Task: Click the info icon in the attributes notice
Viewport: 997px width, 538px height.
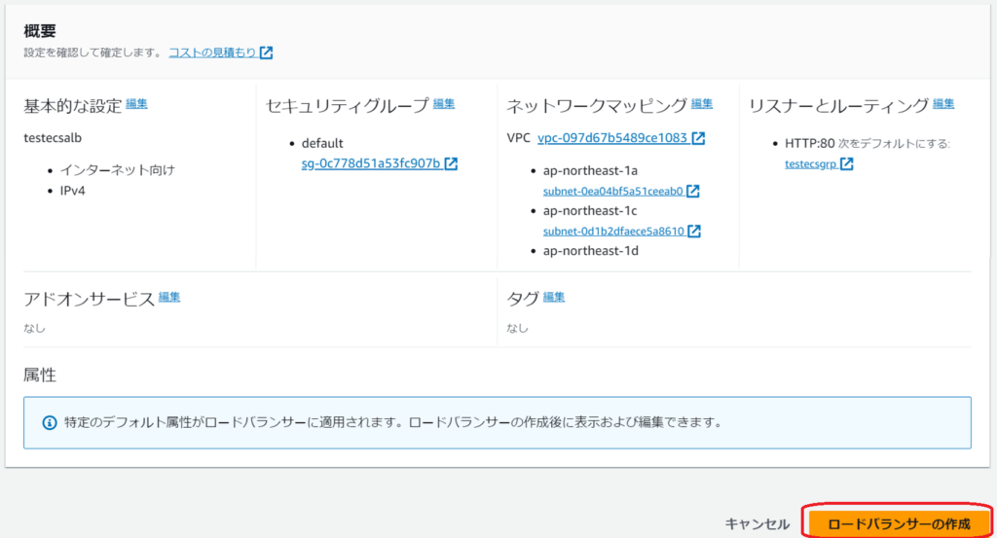Action: [49, 423]
